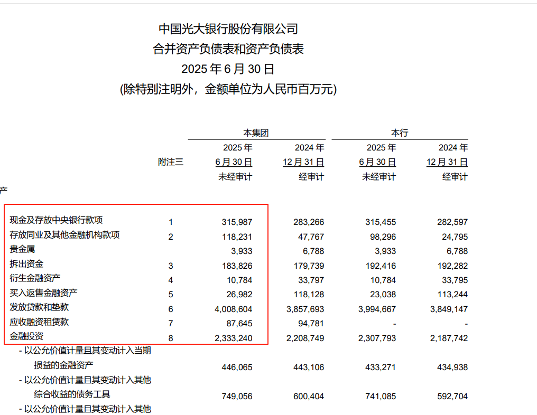Click the value 183,826
This screenshot has width=537, height=415.
[x=237, y=266]
